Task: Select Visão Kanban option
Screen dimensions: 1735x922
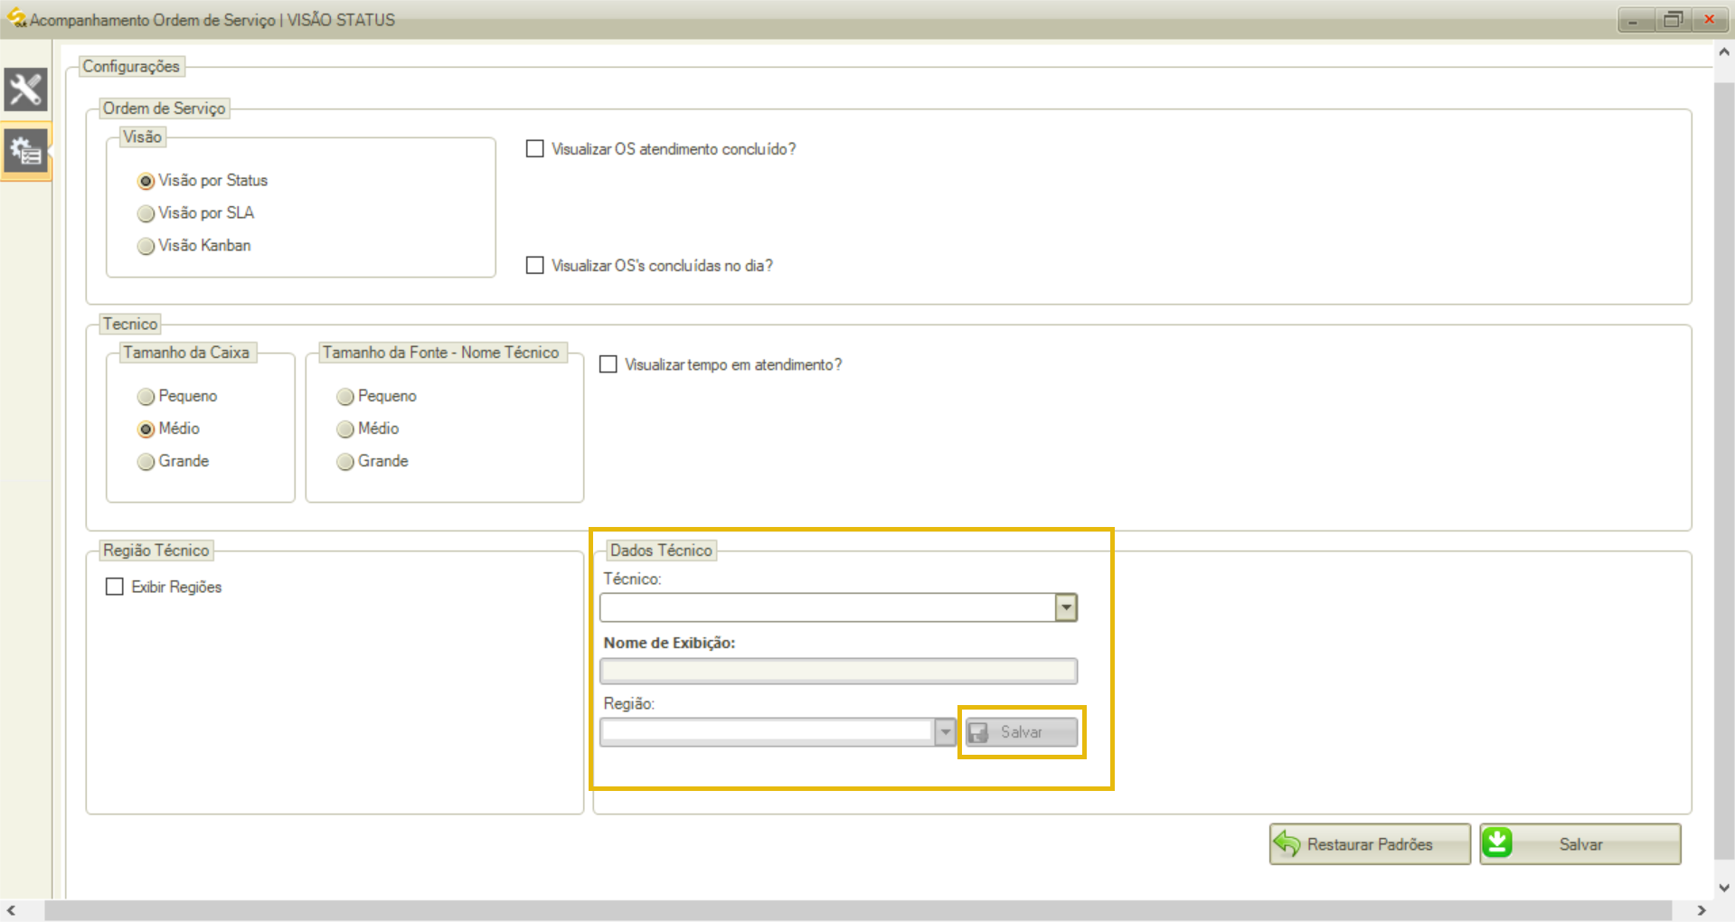Action: (x=146, y=246)
